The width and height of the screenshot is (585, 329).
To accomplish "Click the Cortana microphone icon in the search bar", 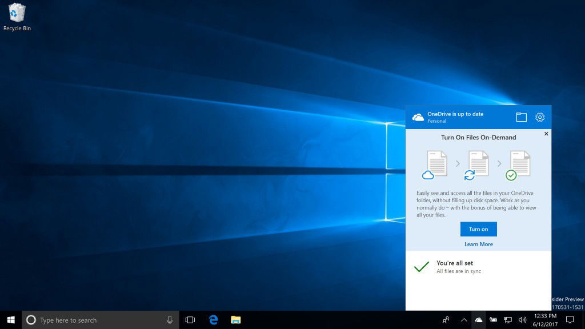I will [x=168, y=320].
